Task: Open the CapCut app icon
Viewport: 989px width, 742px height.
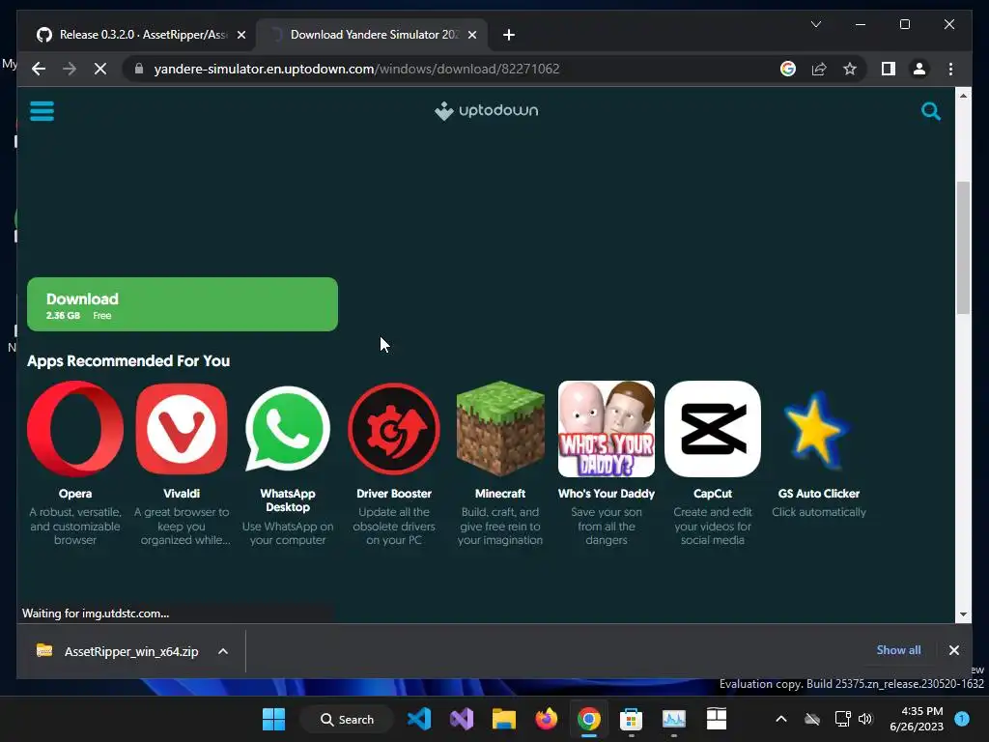Action: click(x=713, y=428)
